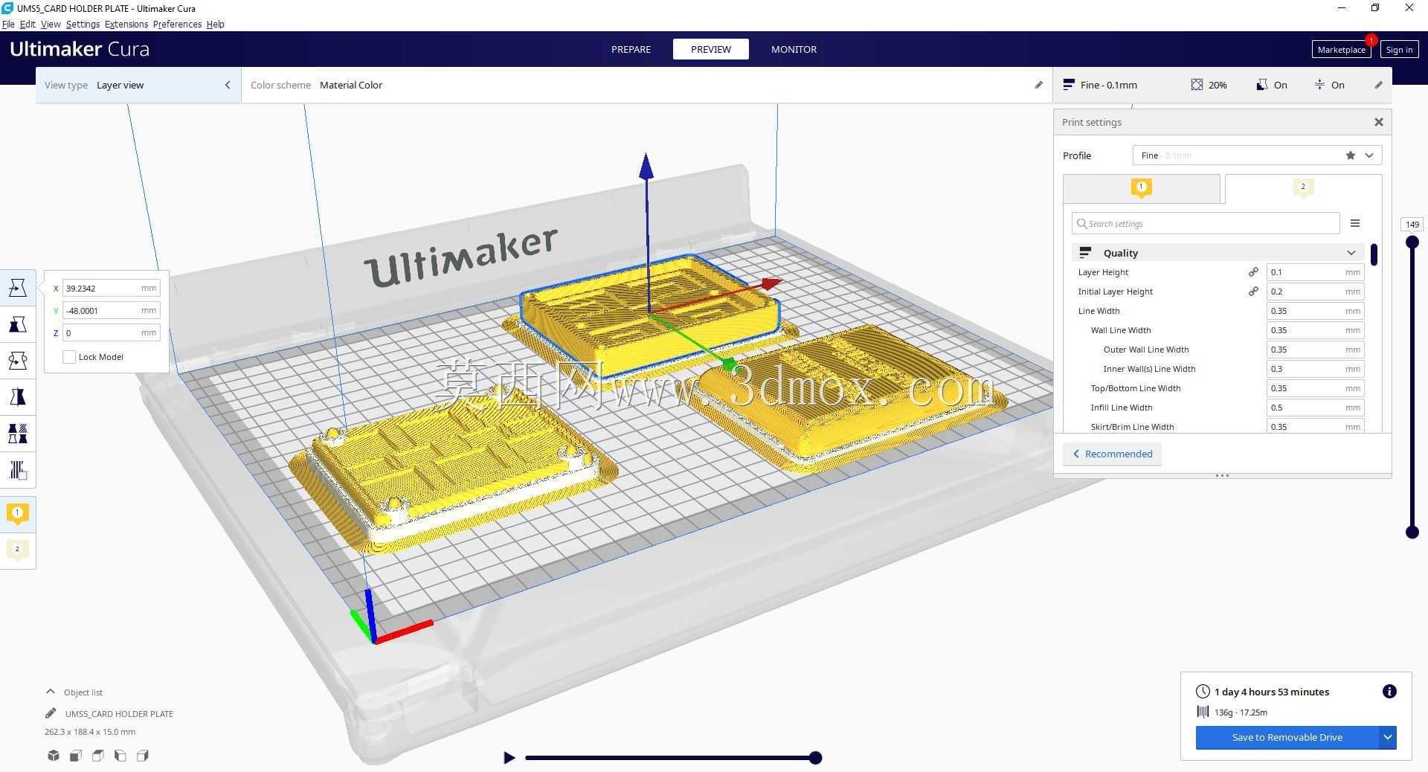Open the Extensions menu
Viewport: 1428px width, 772px height.
tap(126, 24)
